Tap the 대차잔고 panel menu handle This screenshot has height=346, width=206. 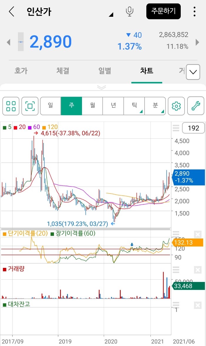(x=176, y=305)
